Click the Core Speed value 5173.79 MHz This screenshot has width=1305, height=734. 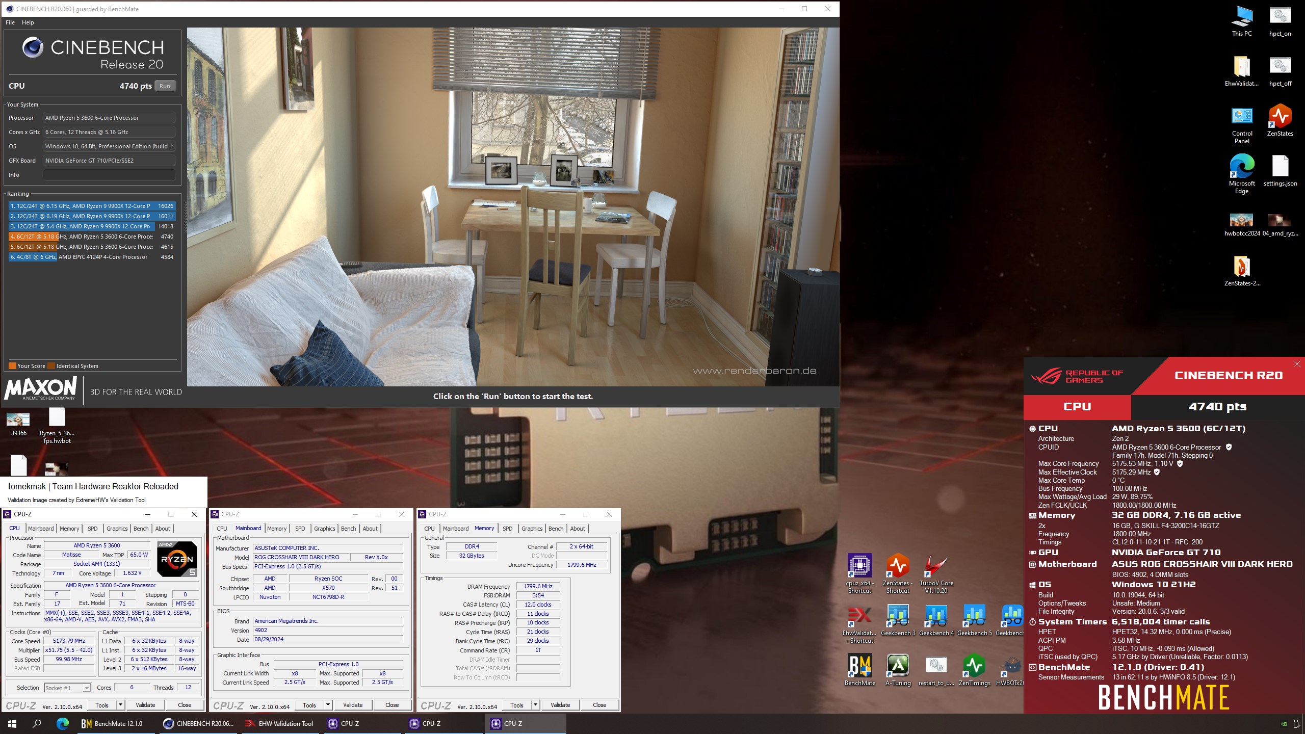[69, 641]
